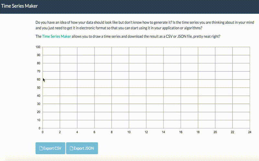Open the green Time Series Maker link
Image resolution: width=259 pixels, height=161 pixels.
56,36
